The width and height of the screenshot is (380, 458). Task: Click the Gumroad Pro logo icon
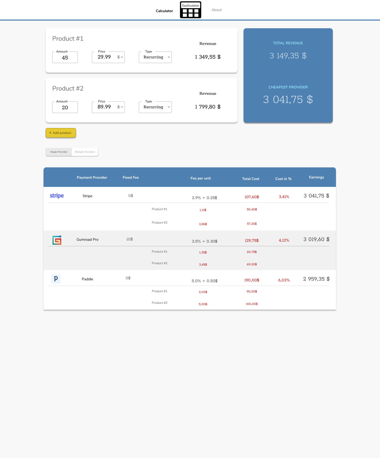57,240
